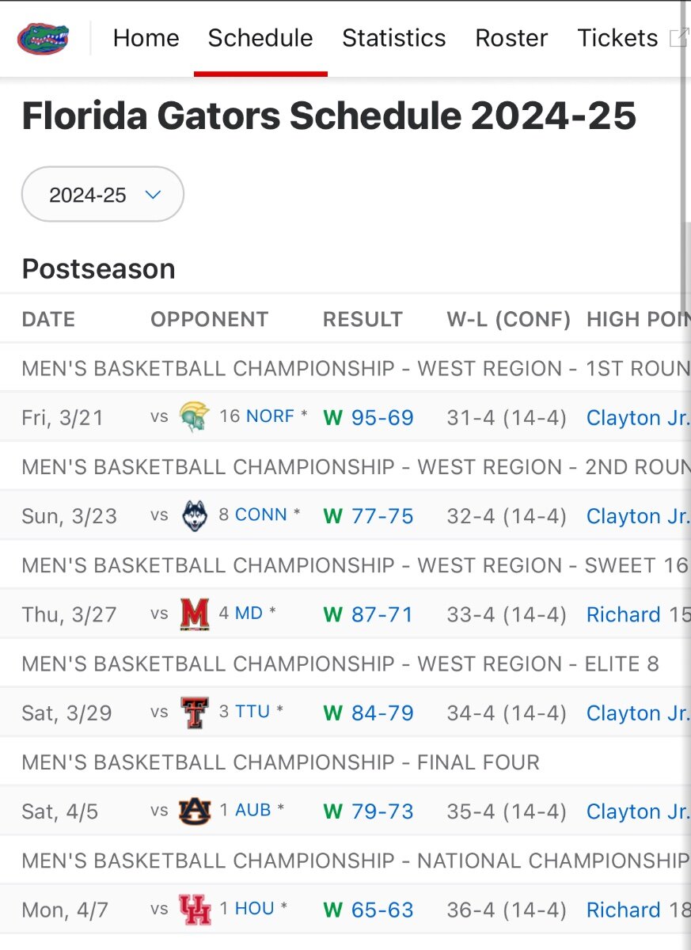Click the Auburn Tigers team logo
This screenshot has height=950, width=691.
pos(195,811)
